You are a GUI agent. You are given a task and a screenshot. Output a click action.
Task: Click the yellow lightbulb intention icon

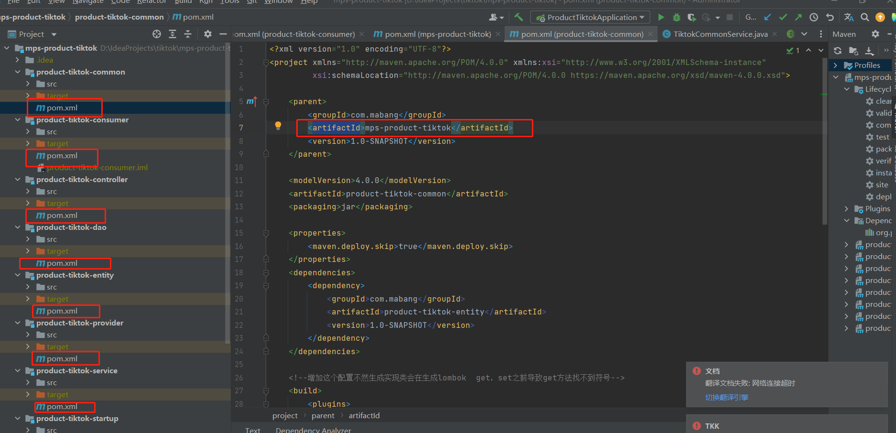tap(278, 126)
